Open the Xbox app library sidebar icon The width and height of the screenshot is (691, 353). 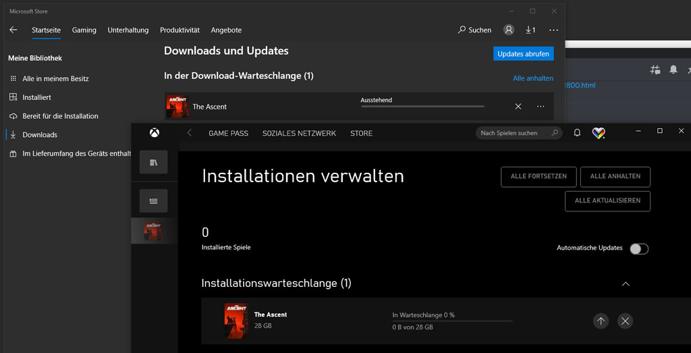(153, 162)
